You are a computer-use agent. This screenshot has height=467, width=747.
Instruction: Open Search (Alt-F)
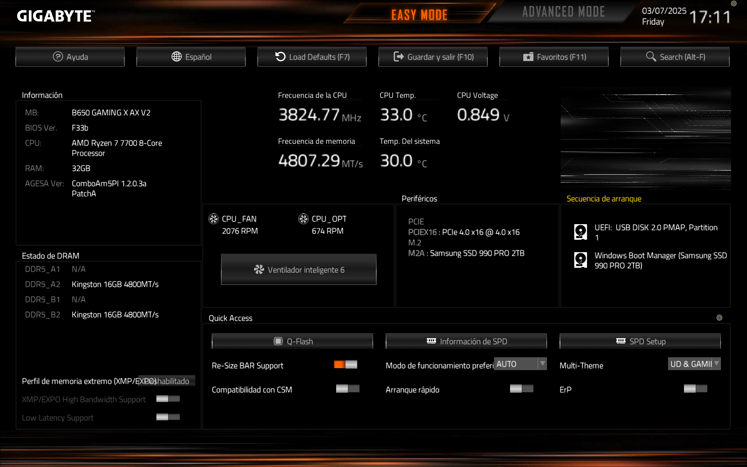675,57
